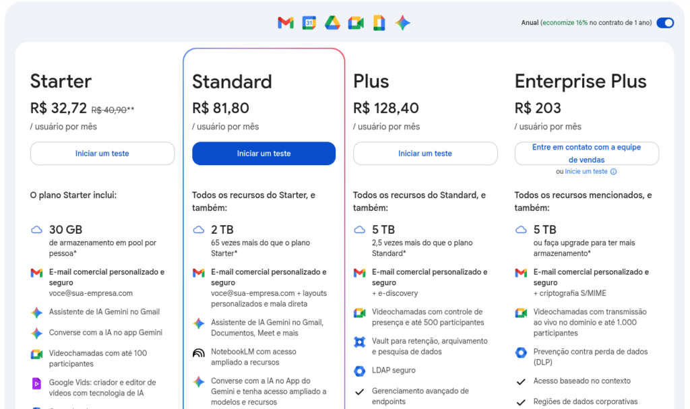Open the Google Docs icon in the header
Screen dimensions: 690x409
coord(379,22)
